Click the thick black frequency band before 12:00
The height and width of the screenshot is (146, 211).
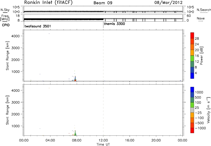point(64,19)
